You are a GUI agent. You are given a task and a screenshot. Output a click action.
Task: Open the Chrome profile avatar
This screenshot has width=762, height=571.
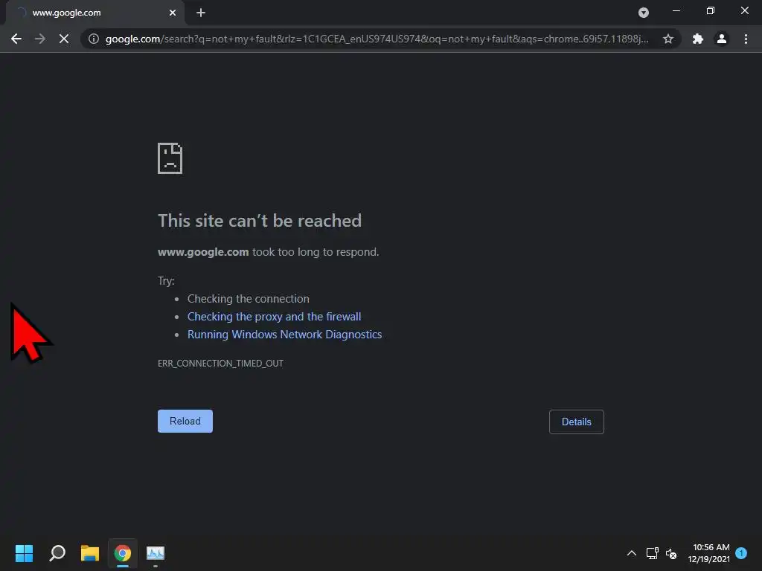click(722, 39)
